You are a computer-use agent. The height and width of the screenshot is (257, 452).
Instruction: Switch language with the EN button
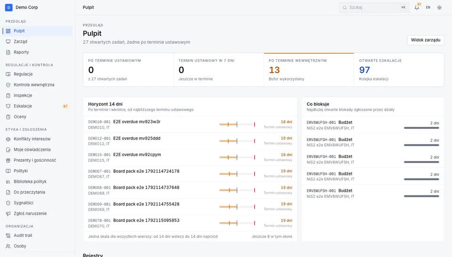[428, 8]
